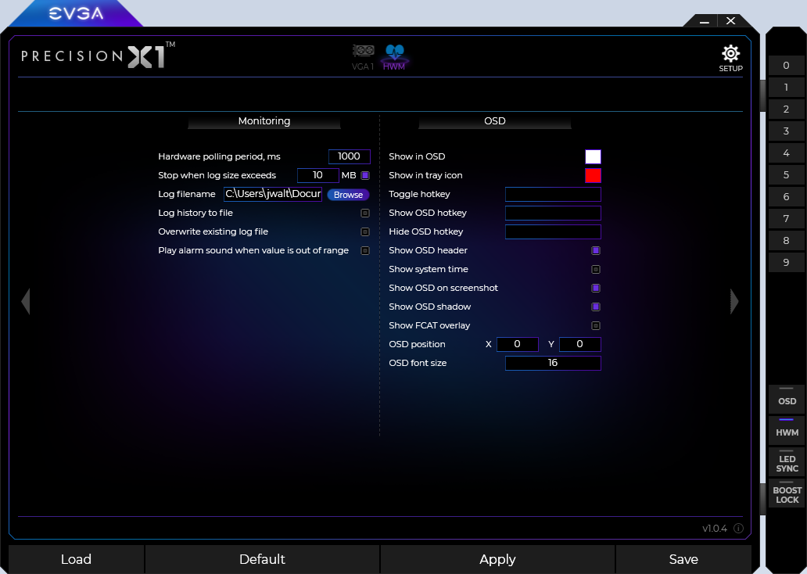Select profile slot 1
This screenshot has width=807, height=574.
point(786,87)
